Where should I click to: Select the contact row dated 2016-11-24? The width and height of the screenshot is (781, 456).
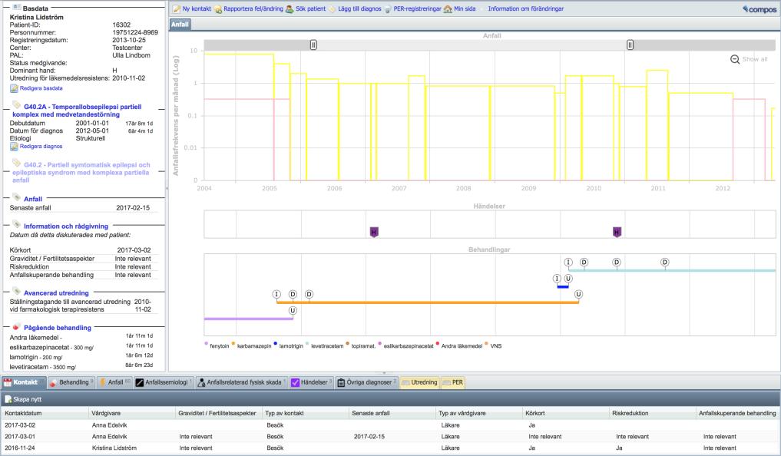tap(390, 448)
